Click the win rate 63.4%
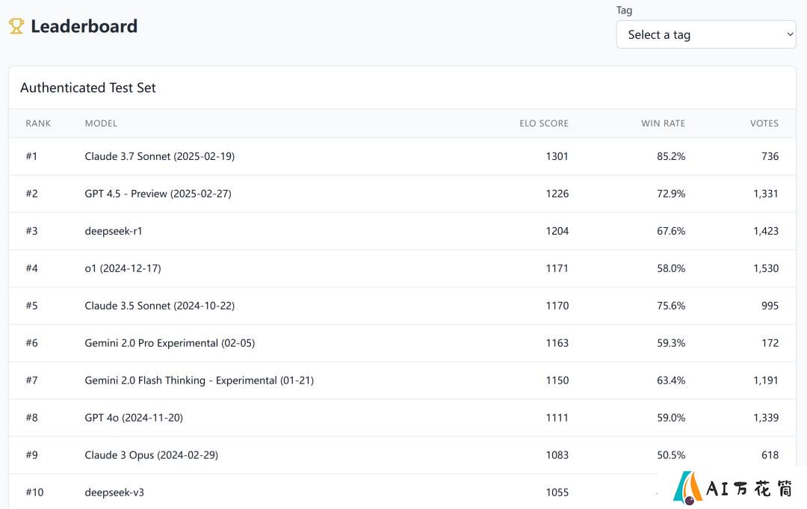The height and width of the screenshot is (509, 807). click(x=671, y=380)
